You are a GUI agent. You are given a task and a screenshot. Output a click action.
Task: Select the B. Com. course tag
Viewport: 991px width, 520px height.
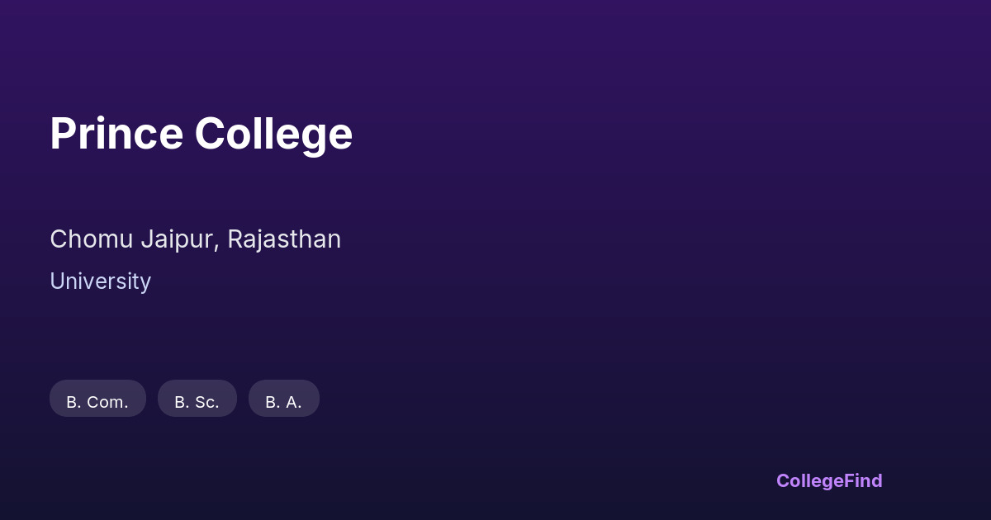click(97, 401)
